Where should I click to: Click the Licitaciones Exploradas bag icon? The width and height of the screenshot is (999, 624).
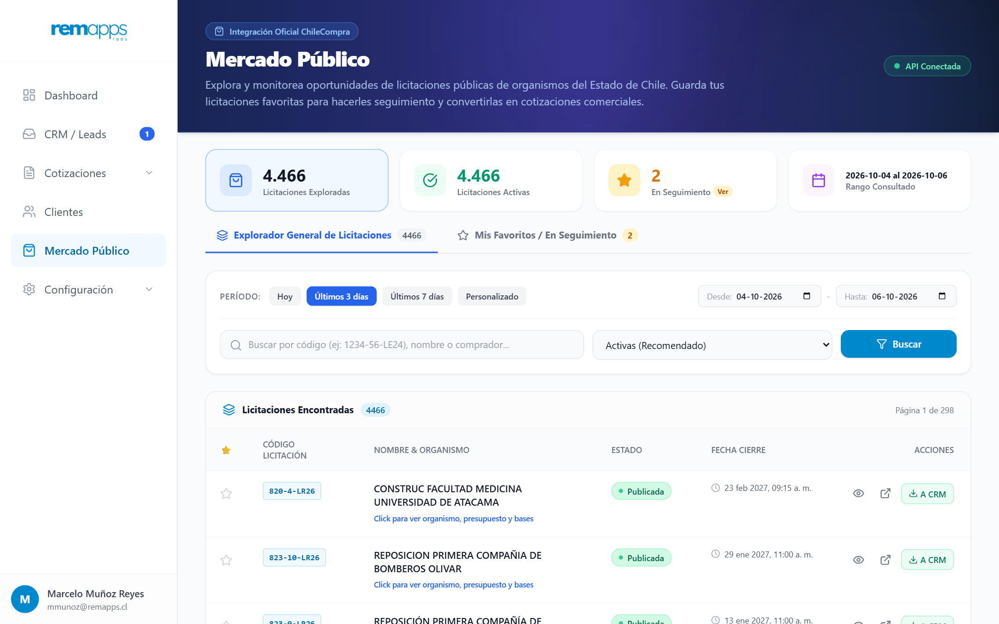pos(236,180)
